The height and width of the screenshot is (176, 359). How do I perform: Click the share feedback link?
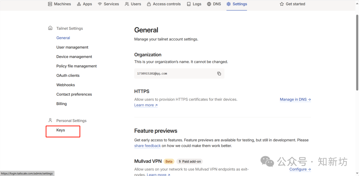tap(147, 146)
